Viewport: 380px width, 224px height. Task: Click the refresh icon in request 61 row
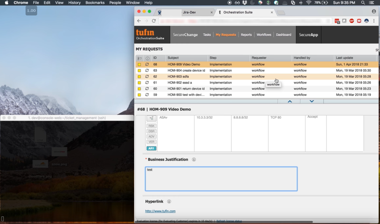pos(147,83)
